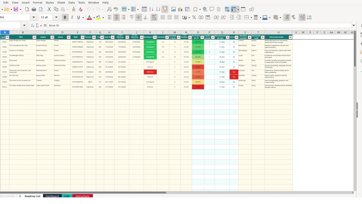
Task: Toggle Freeze Rows and Columns button
Action: (234, 9)
